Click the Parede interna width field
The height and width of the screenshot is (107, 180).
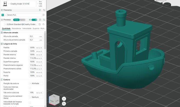pyautogui.click(x=36, y=58)
